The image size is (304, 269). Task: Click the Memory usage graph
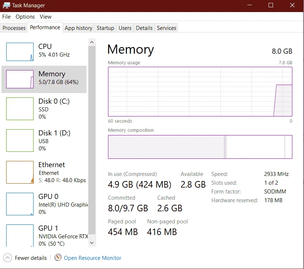pyautogui.click(x=200, y=92)
